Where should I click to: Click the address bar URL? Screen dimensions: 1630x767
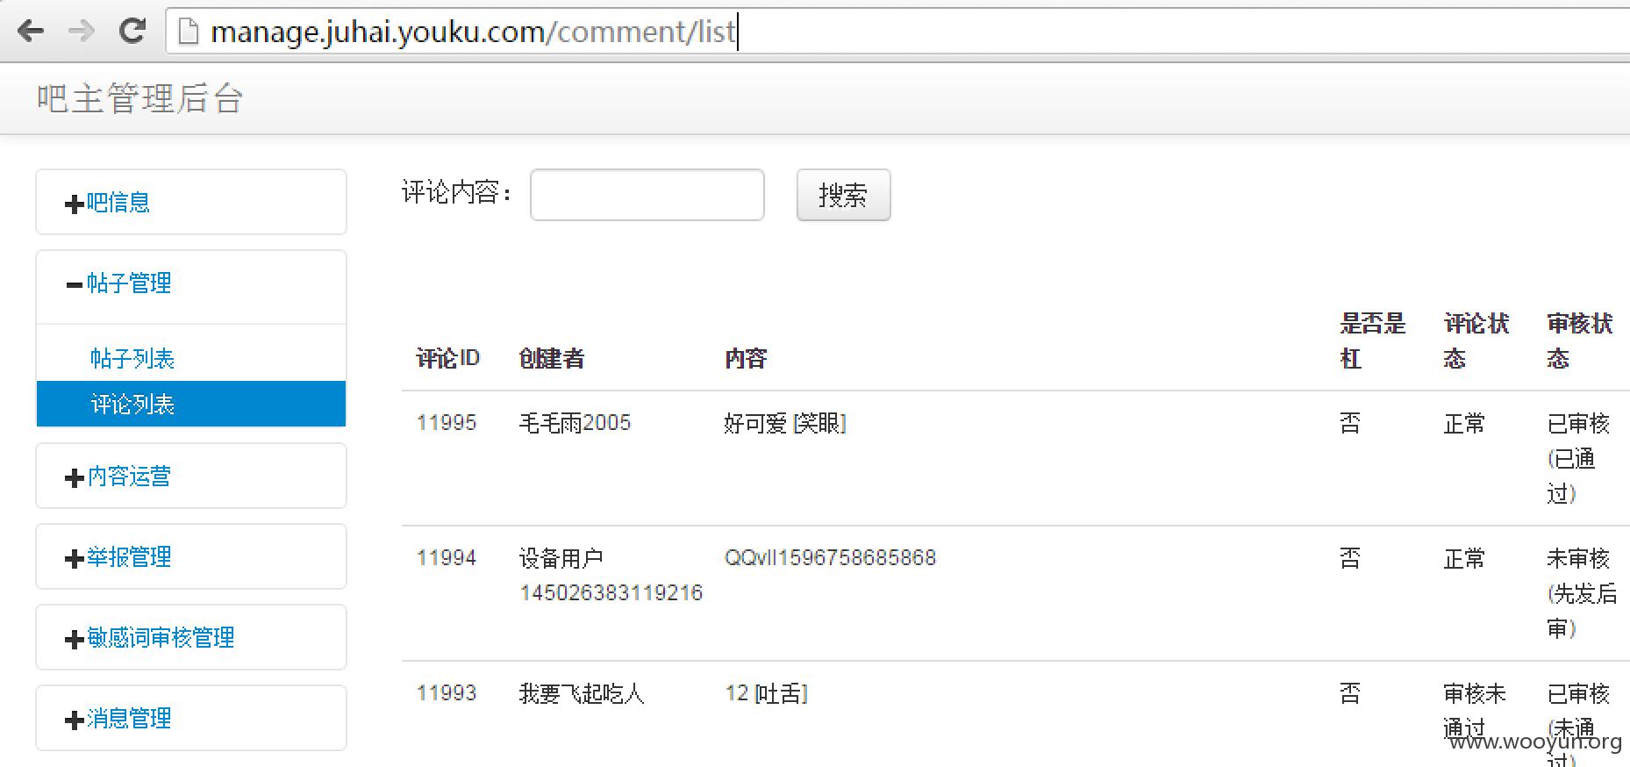(x=473, y=32)
